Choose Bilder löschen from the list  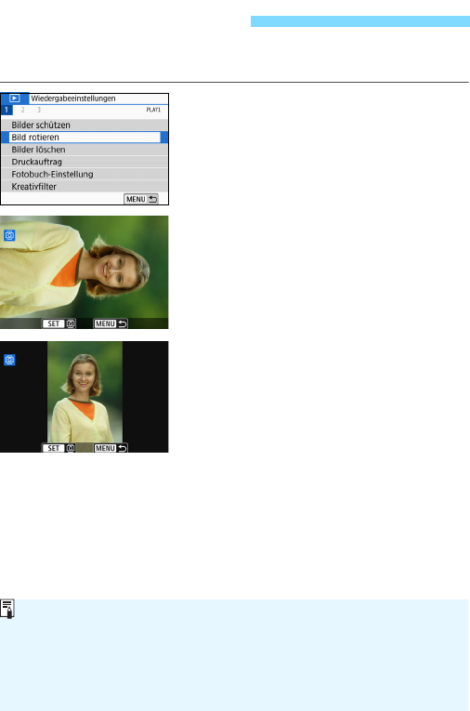(85, 150)
